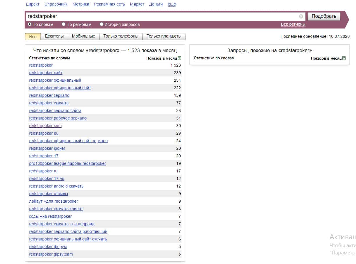Switch to the "Десктопы" tab
This screenshot has width=356, height=264.
pos(54,36)
